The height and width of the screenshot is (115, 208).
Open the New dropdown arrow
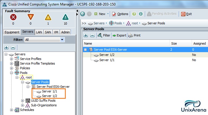108,14
